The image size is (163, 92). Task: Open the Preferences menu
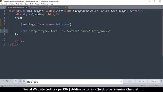tap(45, 4)
